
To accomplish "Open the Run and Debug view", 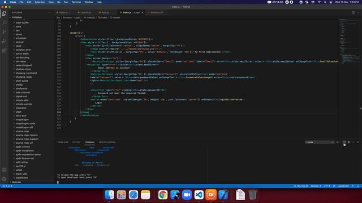I will pyautogui.click(x=4, y=41).
